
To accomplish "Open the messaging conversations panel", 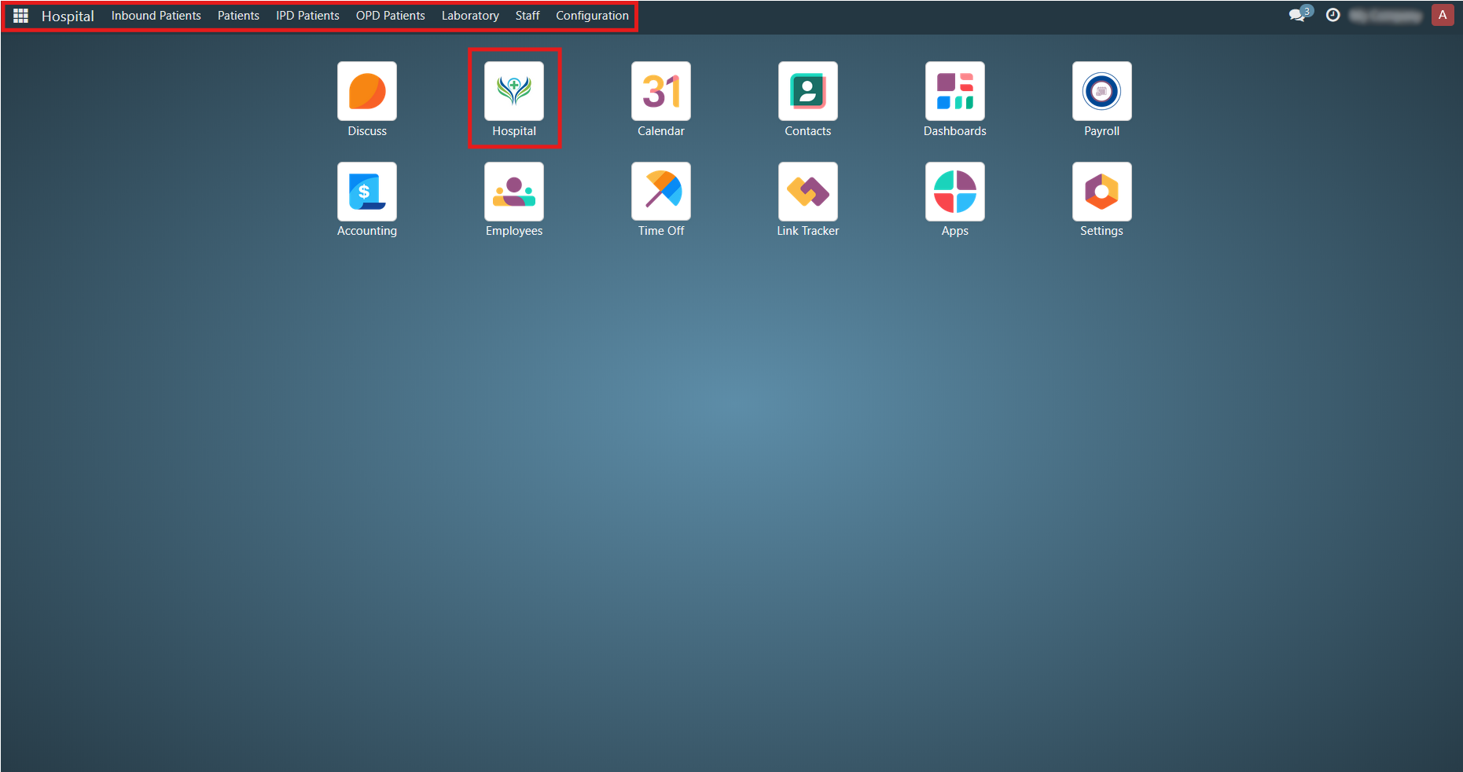I will coord(1296,15).
